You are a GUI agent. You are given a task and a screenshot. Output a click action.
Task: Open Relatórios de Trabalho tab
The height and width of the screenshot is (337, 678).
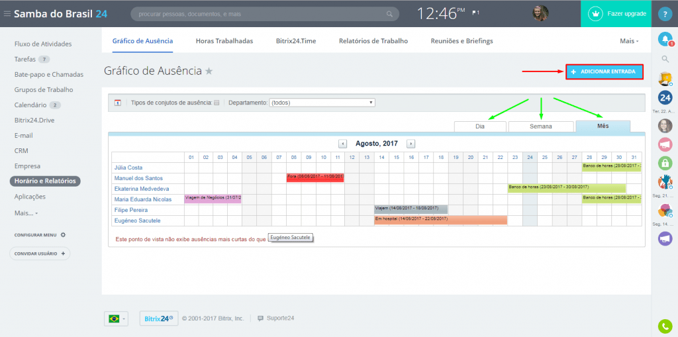[373, 41]
